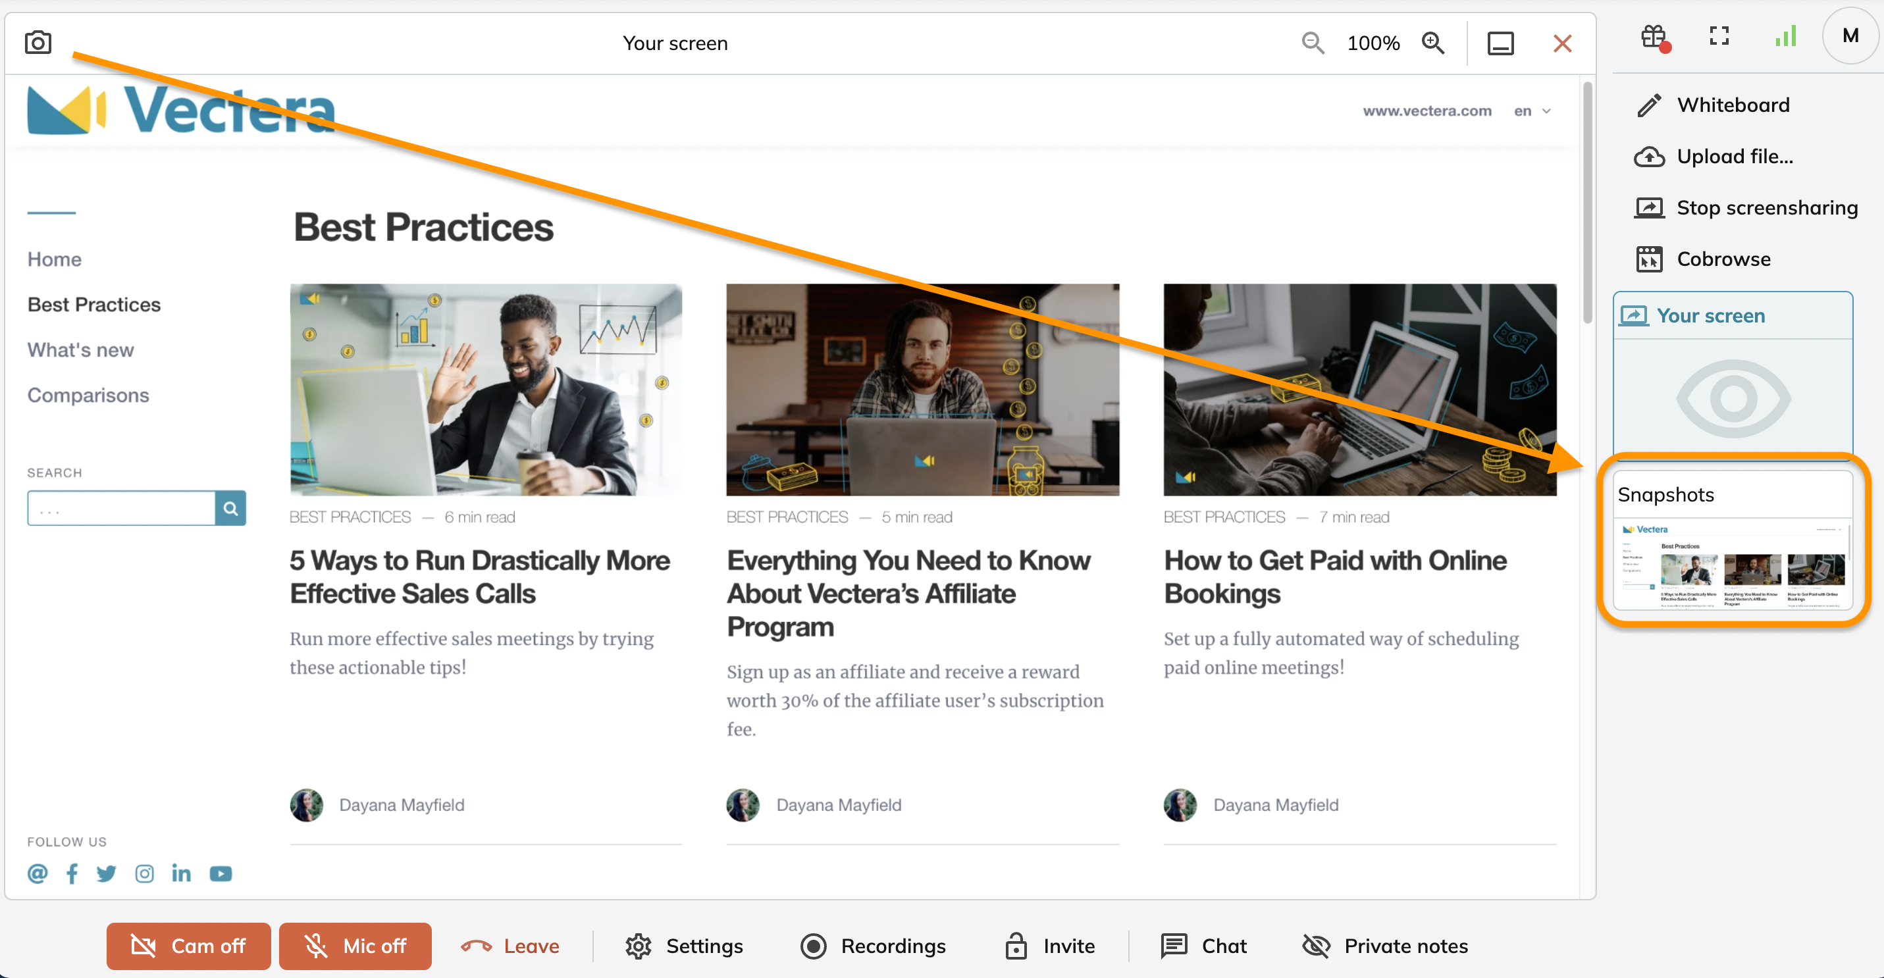Image resolution: width=1884 pixels, height=978 pixels.
Task: Open the YouTube icon
Action: click(220, 873)
